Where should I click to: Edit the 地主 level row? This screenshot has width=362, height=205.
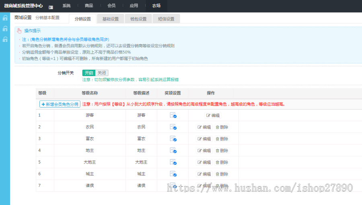[204, 151]
